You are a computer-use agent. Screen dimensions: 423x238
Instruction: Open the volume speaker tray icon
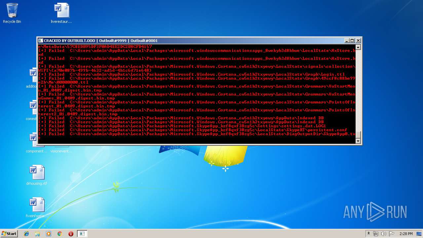[x=384, y=234]
